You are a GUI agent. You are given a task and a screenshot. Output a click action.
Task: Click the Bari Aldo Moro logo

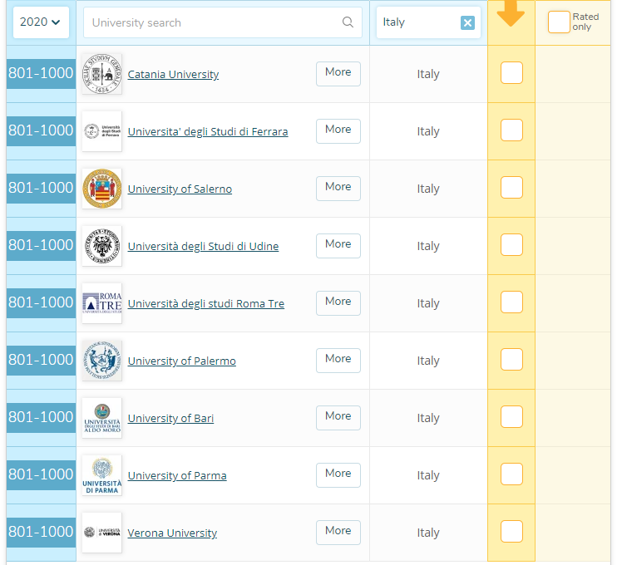coord(102,418)
